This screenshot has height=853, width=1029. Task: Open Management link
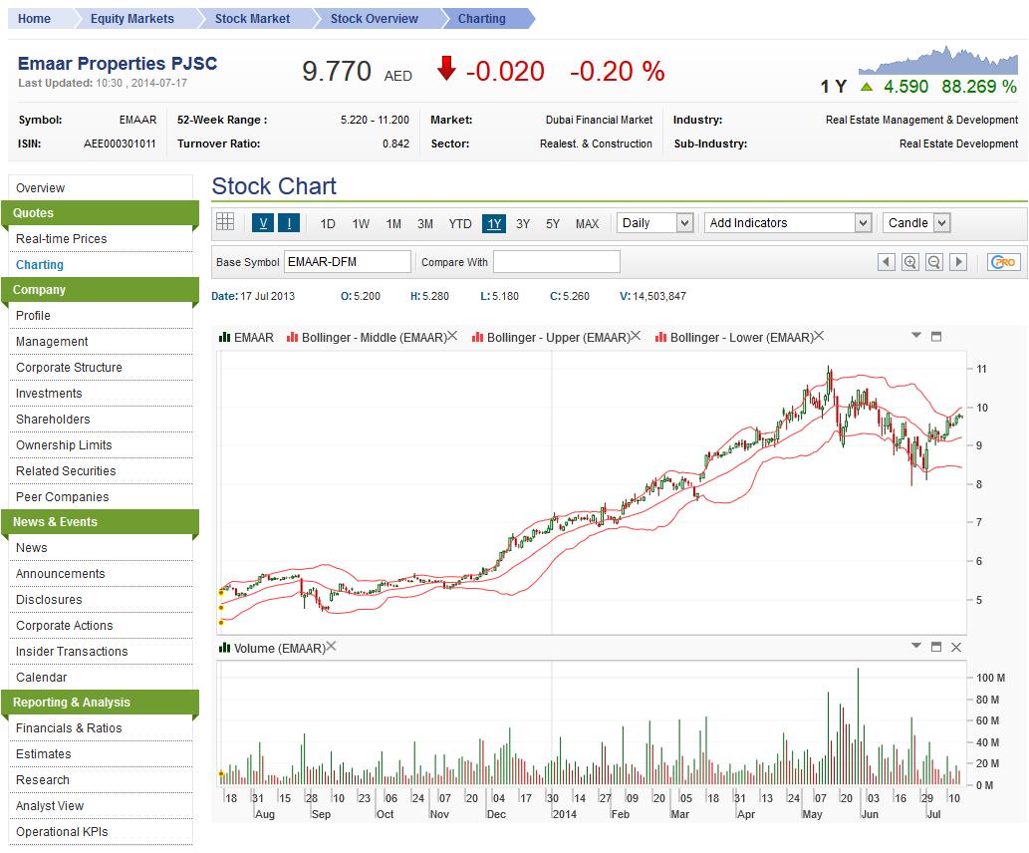(52, 342)
